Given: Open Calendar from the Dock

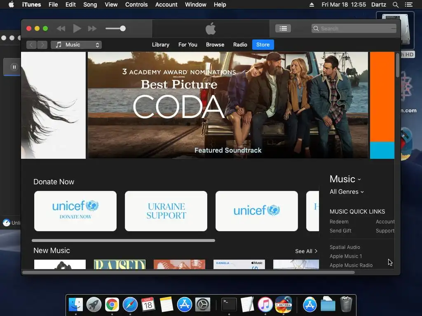Looking at the screenshot, I should (148, 305).
